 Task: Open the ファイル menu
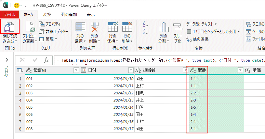coord(9,14)
